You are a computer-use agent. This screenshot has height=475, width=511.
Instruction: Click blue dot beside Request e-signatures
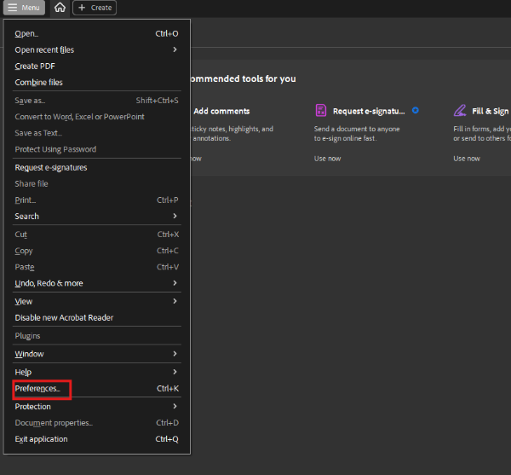pyautogui.click(x=416, y=110)
